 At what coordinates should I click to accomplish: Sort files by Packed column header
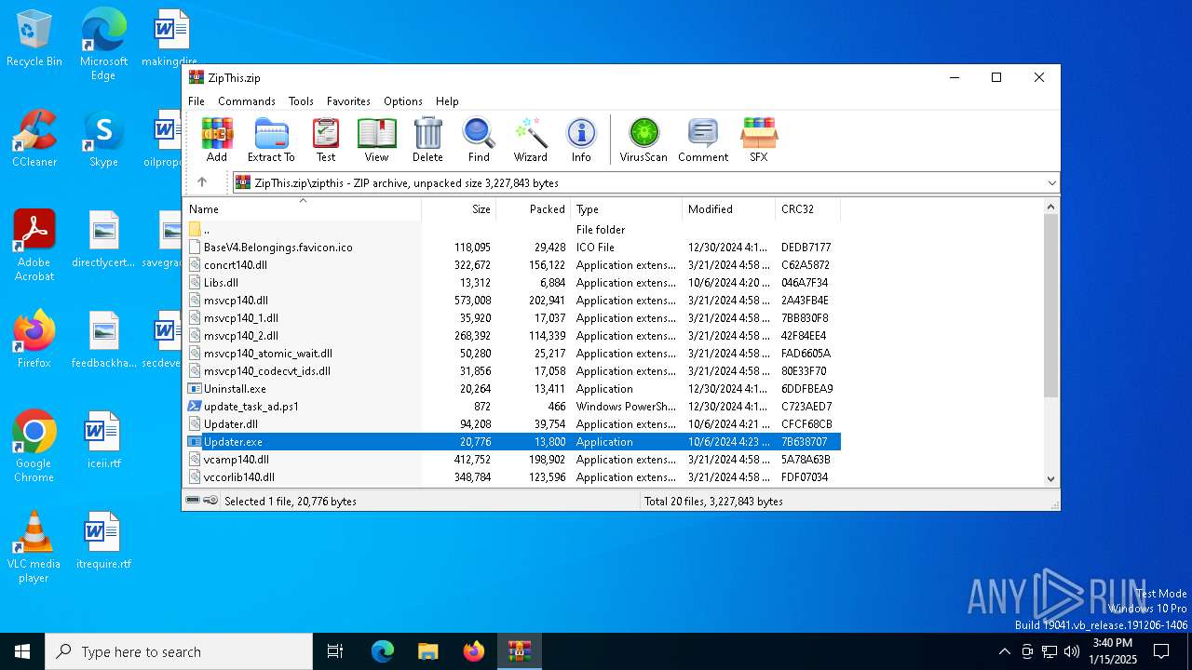(534, 209)
